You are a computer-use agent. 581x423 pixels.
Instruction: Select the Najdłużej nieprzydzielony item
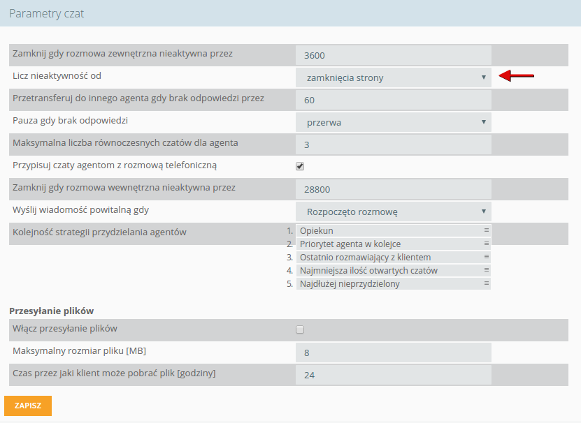(x=393, y=284)
